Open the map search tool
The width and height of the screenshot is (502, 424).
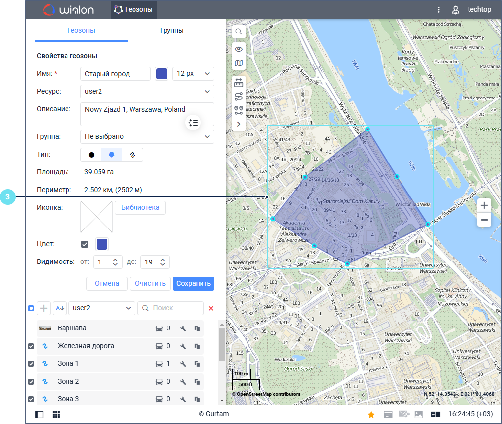pyautogui.click(x=239, y=32)
